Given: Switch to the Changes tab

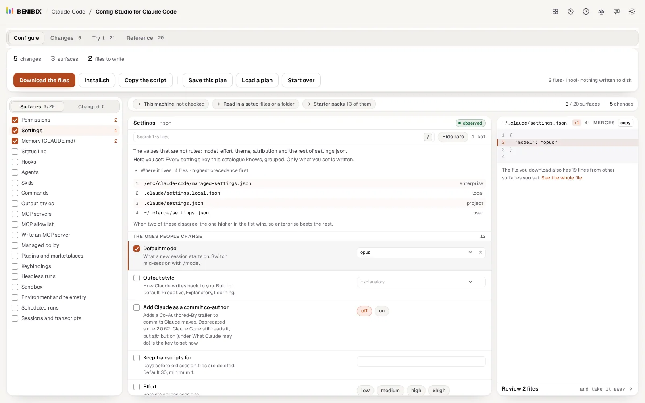Looking at the screenshot, I should tap(66, 38).
